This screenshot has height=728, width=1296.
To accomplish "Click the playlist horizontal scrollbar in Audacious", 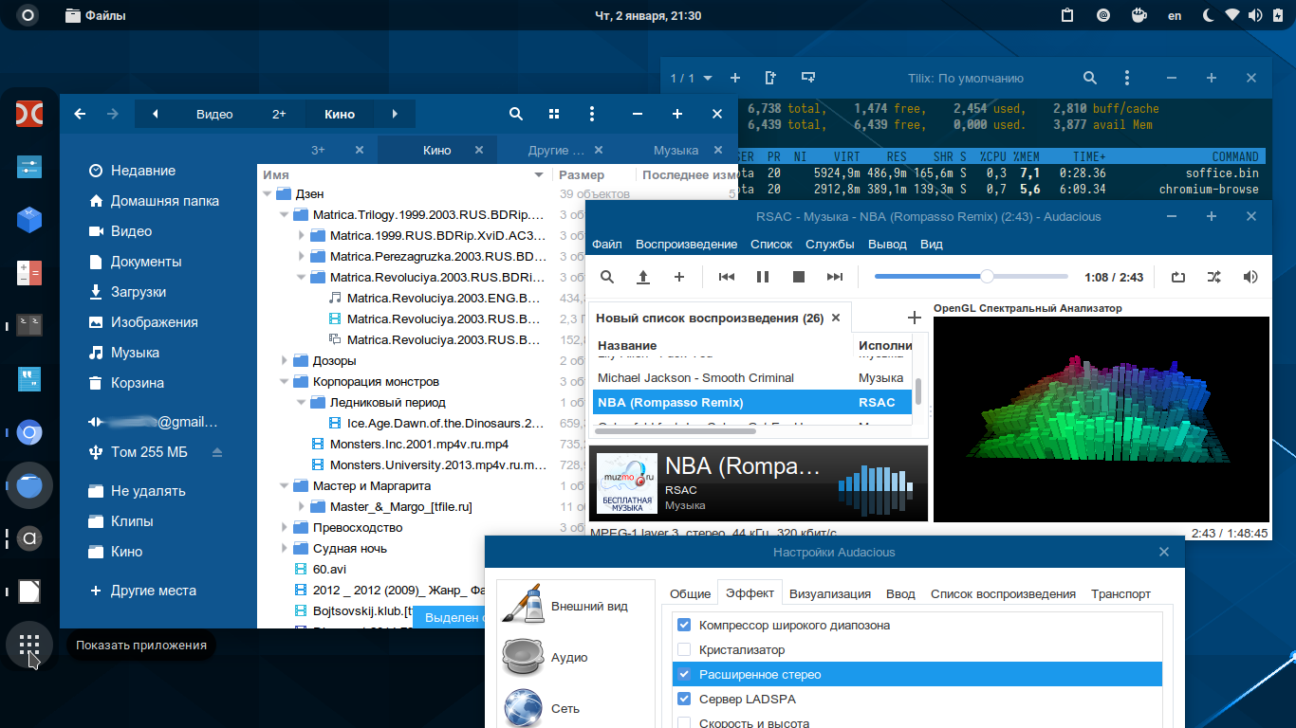I will [676, 431].
